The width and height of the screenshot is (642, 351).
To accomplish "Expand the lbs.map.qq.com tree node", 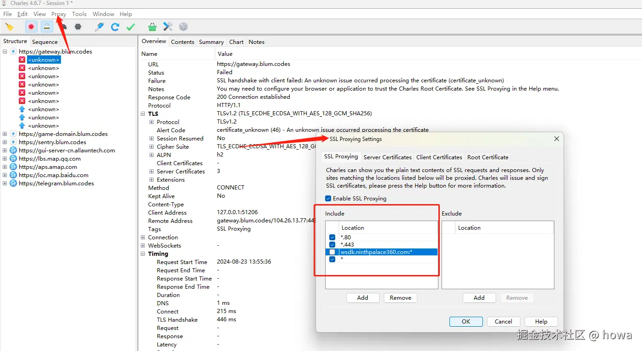I will (x=5, y=159).
